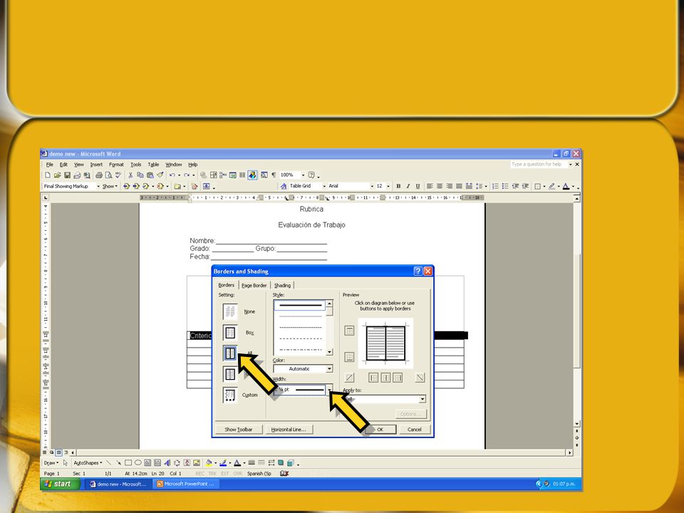Select the solid line in Style list
Viewport: 684px width, 513px height.
(x=300, y=305)
